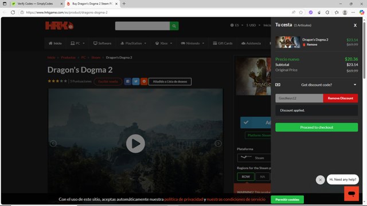Click the browser address bar URL
Image resolution: width=367 pixels, height=206 pixels.
(67, 13)
